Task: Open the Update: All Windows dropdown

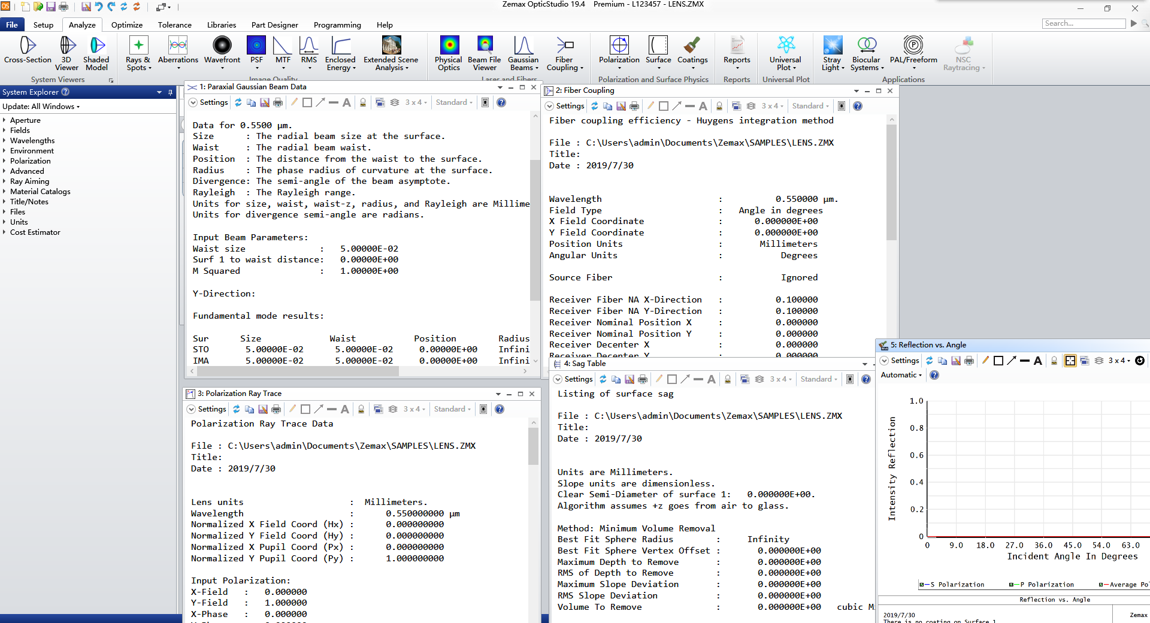Action: (41, 107)
